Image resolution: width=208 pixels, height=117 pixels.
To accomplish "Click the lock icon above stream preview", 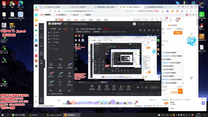I will (145, 30).
